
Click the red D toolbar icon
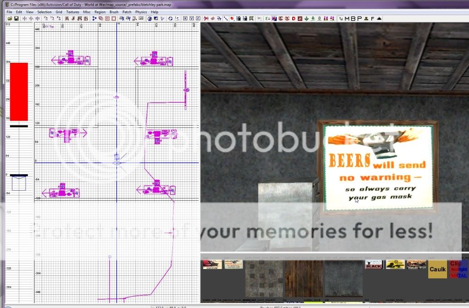coord(293,18)
